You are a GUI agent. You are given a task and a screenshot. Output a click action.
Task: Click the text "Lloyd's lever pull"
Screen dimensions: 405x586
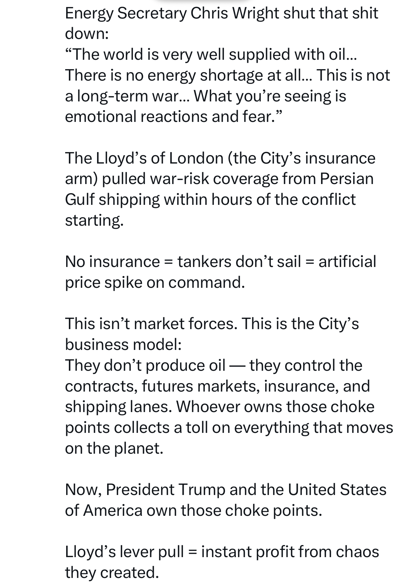click(124, 552)
